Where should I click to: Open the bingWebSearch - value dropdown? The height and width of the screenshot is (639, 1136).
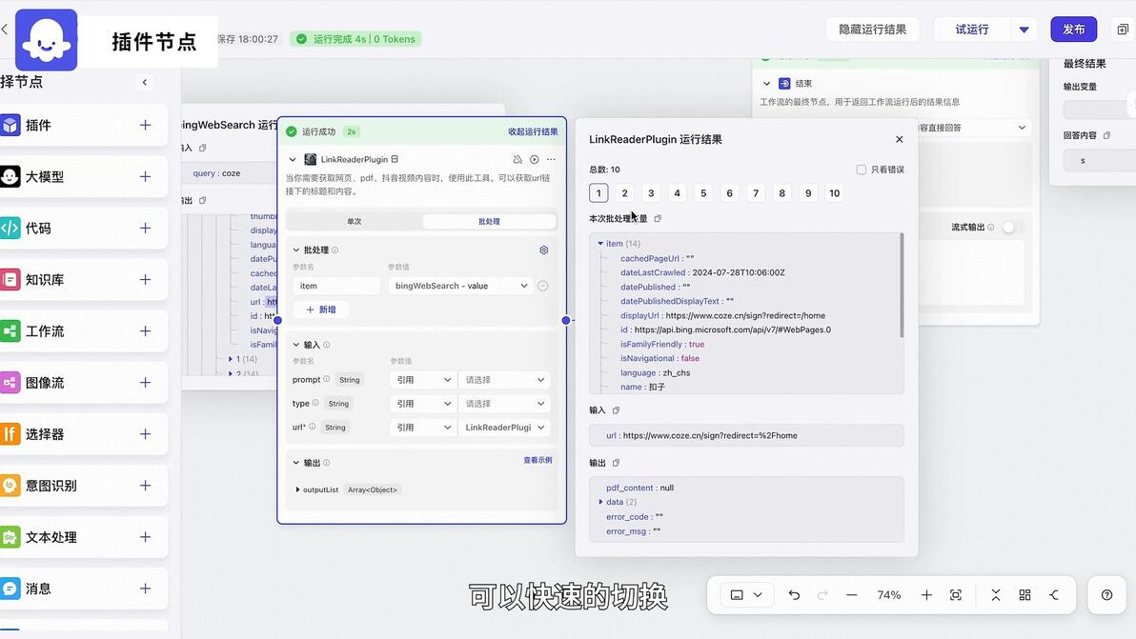pos(460,286)
